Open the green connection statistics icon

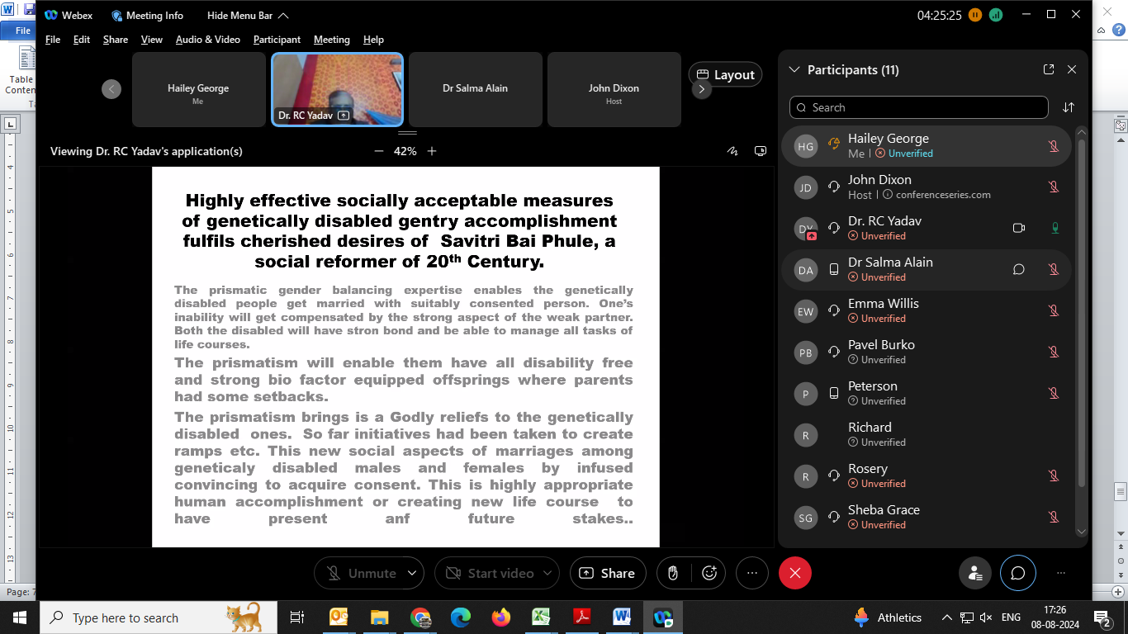click(x=995, y=15)
